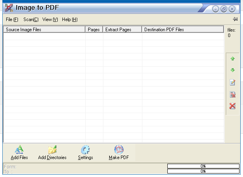The height and width of the screenshot is (177, 243).
Task: Open the File (F) menu
Action: (12, 19)
